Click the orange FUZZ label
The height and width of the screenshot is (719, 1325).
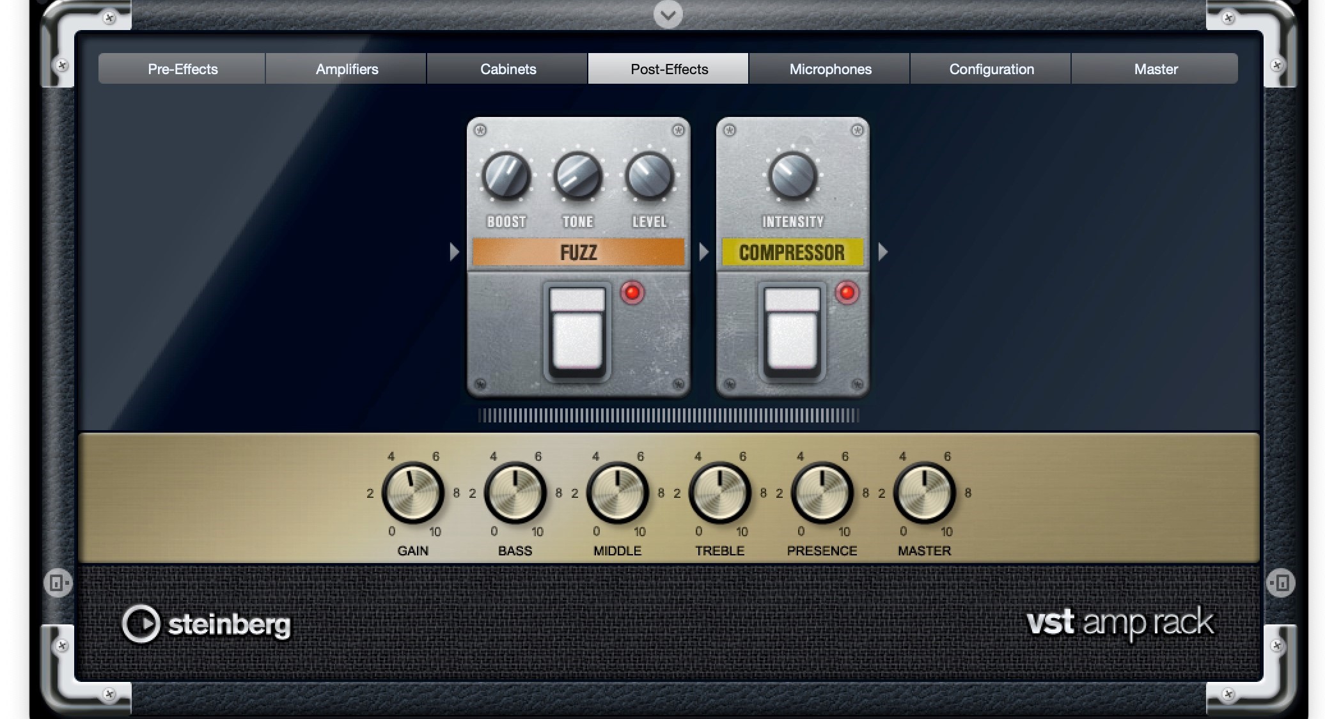point(578,252)
